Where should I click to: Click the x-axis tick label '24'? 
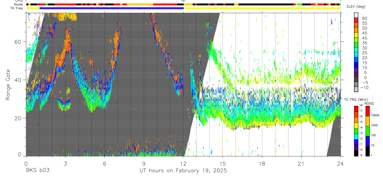tap(341, 164)
